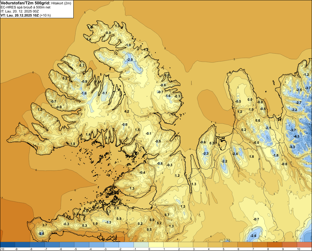This screenshot has width=312, height=251.
Task: Click the 3.2 temperature value
Action: 76,214
